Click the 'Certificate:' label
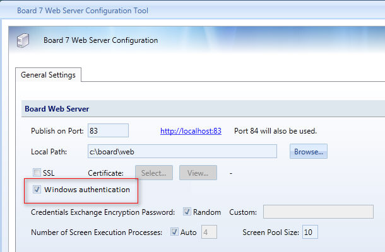 [x=105, y=173]
